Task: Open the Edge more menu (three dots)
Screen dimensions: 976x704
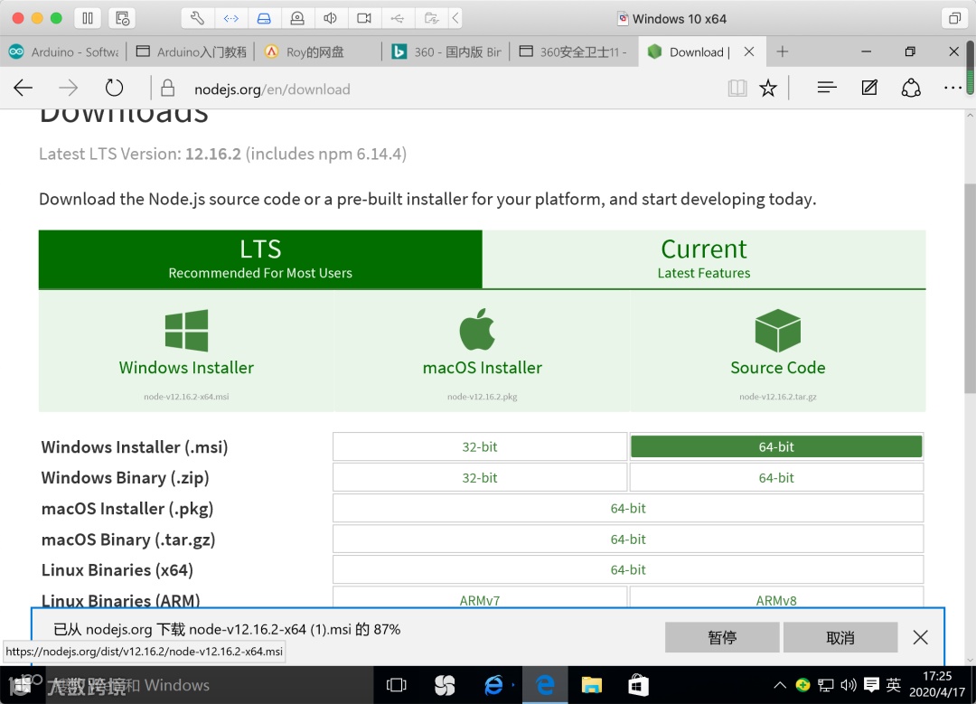Action: pyautogui.click(x=953, y=89)
